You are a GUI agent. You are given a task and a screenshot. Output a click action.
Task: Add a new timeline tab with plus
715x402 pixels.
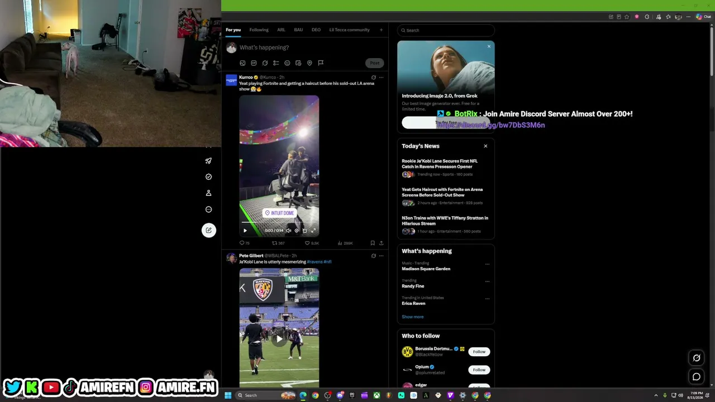coord(382,30)
